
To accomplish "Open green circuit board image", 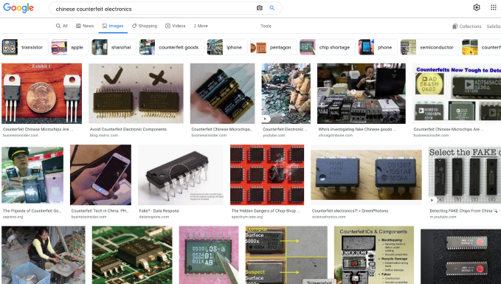I will (132, 255).
